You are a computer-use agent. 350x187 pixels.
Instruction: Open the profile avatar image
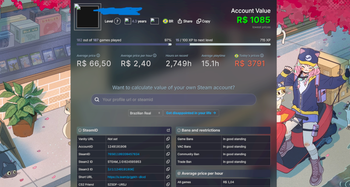pos(87,17)
